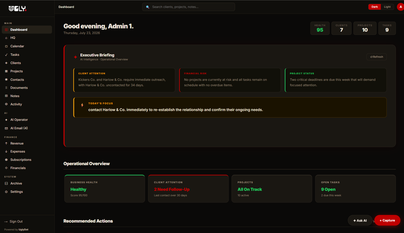Select the Financial Risk briefing card
This screenshot has width=404, height=233.
pos(230,80)
